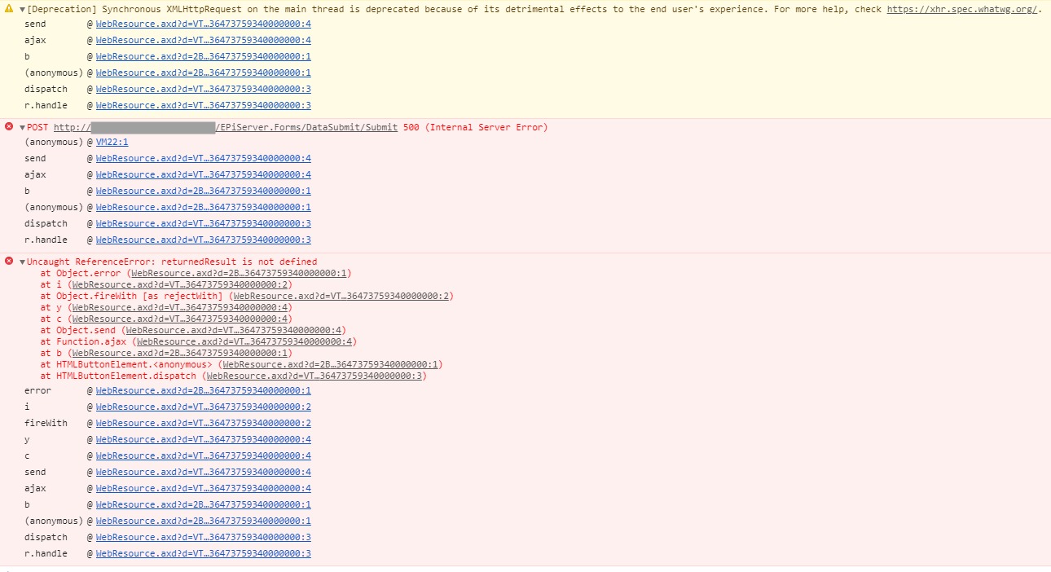Open the source link in the 'i' call-stack row

click(x=203, y=407)
